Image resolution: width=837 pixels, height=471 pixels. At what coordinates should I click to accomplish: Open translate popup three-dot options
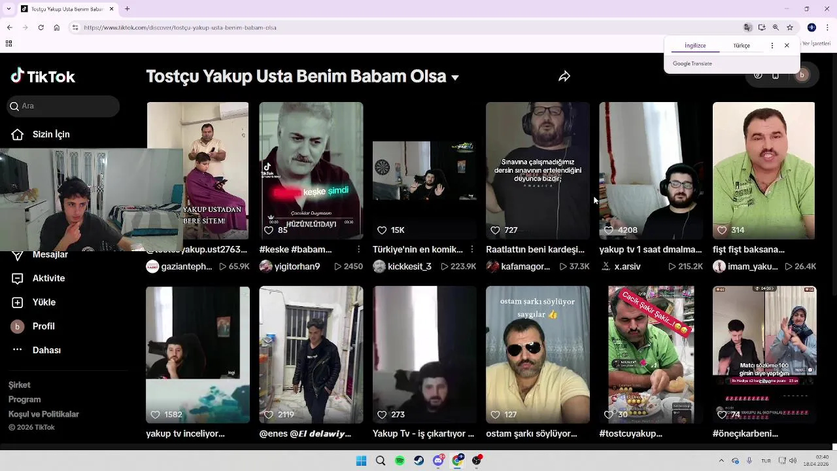772,46
